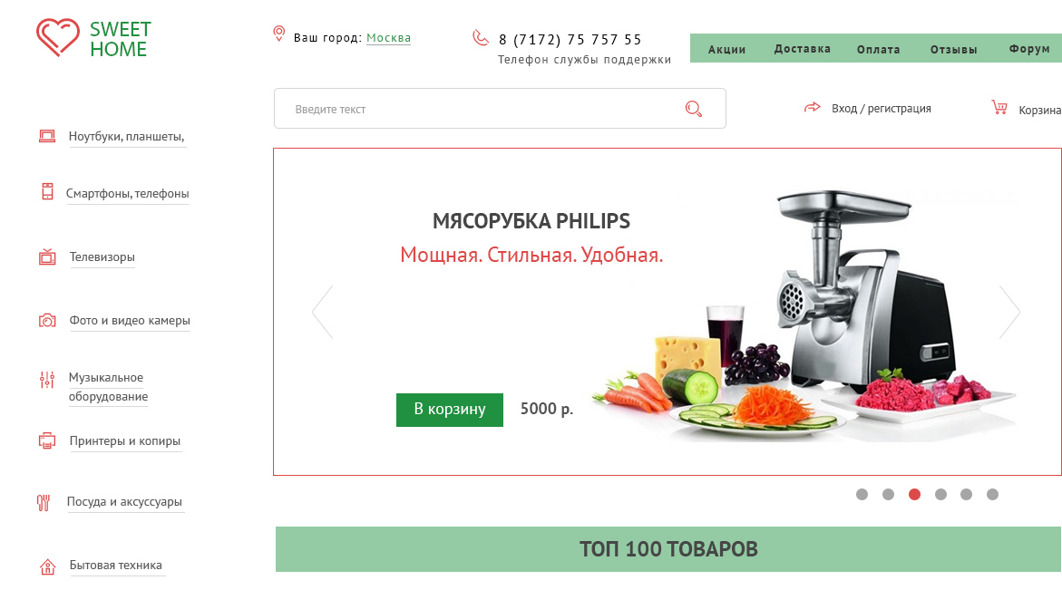Select the last slider pagination dot
1062x590 pixels.
click(992, 495)
